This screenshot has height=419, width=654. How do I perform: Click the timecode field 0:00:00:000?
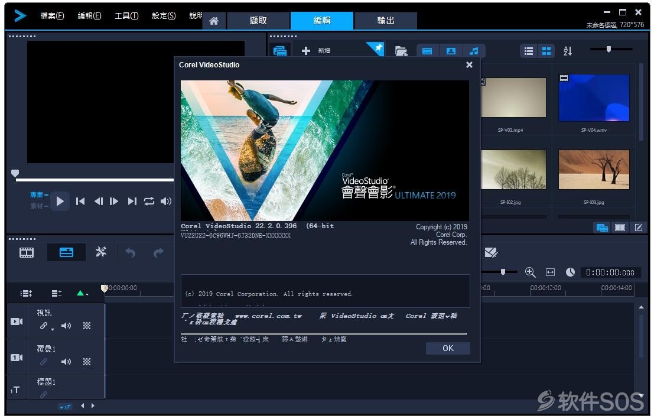coord(610,272)
